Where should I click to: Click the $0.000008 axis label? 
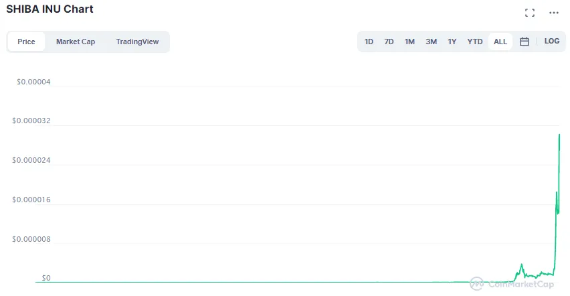31,239
